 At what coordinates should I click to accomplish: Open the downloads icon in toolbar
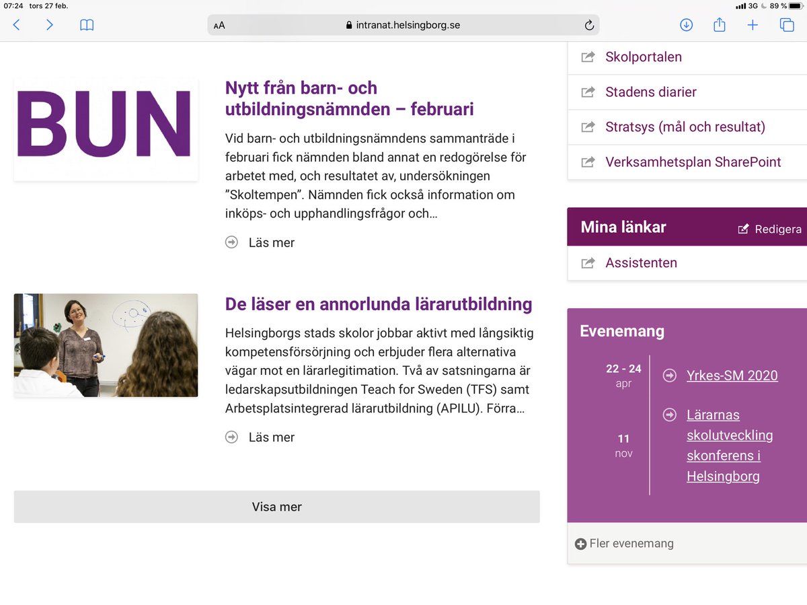686,25
